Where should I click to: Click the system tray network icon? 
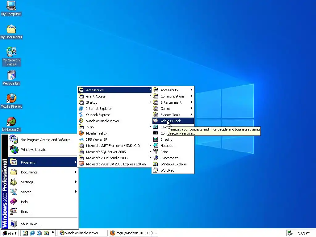point(290,233)
